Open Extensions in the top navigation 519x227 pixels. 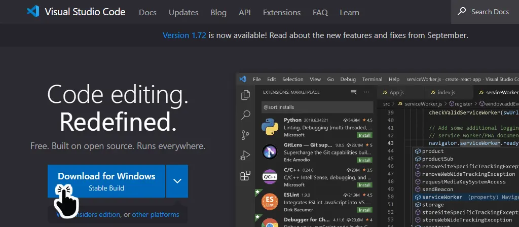click(x=282, y=13)
